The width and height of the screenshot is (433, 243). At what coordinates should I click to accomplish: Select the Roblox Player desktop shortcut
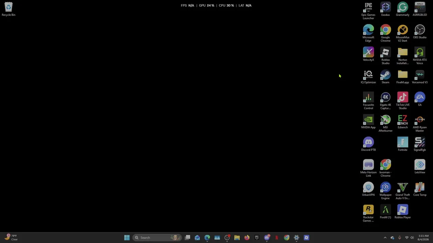[403, 212]
